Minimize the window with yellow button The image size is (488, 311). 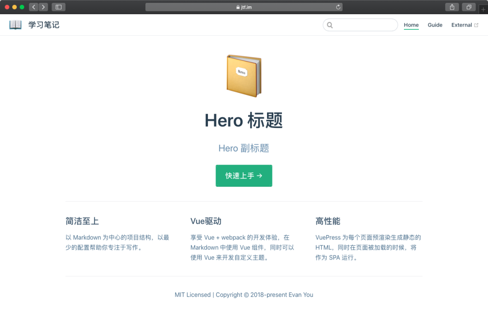(x=14, y=7)
